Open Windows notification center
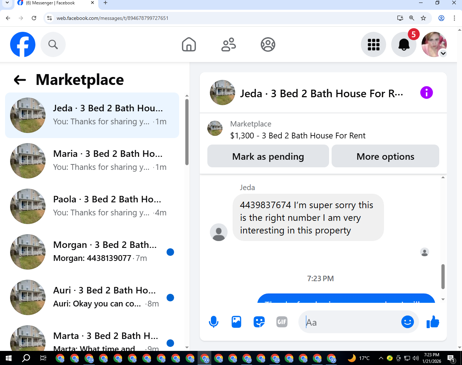This screenshot has height=365, width=462. [x=451, y=358]
